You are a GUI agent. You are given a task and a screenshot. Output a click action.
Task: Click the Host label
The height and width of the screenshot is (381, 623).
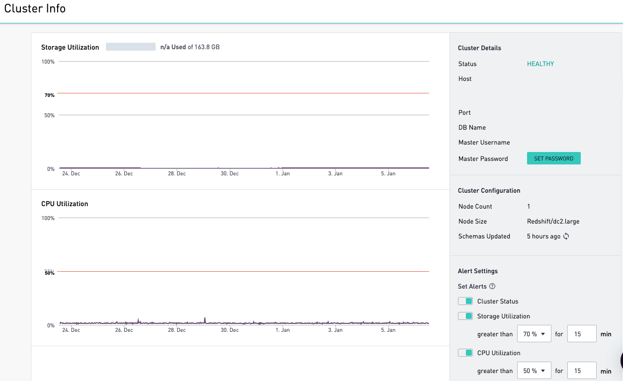[465, 79]
